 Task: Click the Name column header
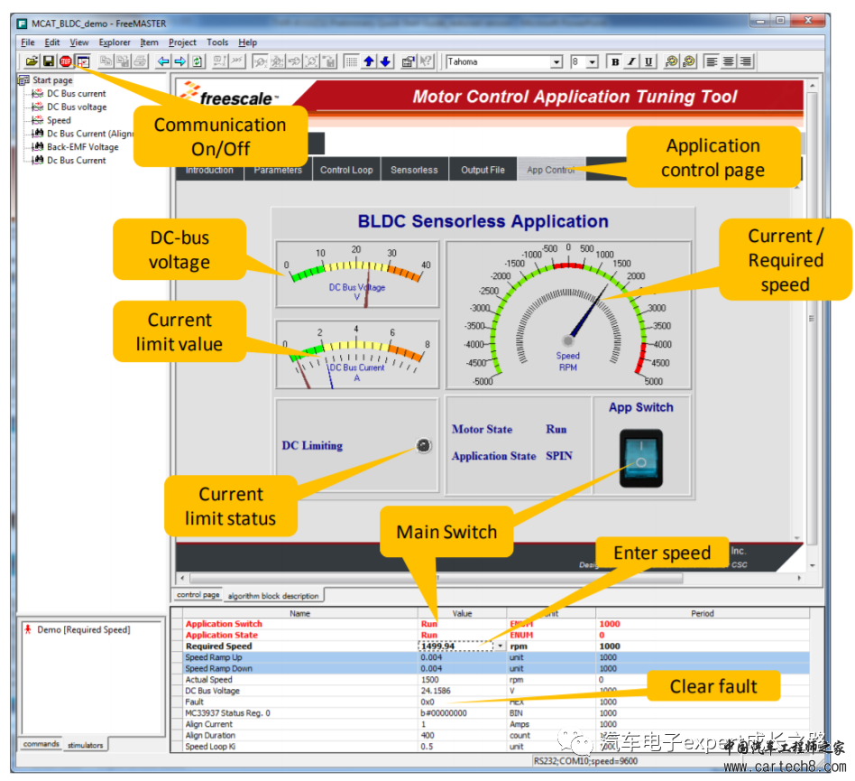300,613
